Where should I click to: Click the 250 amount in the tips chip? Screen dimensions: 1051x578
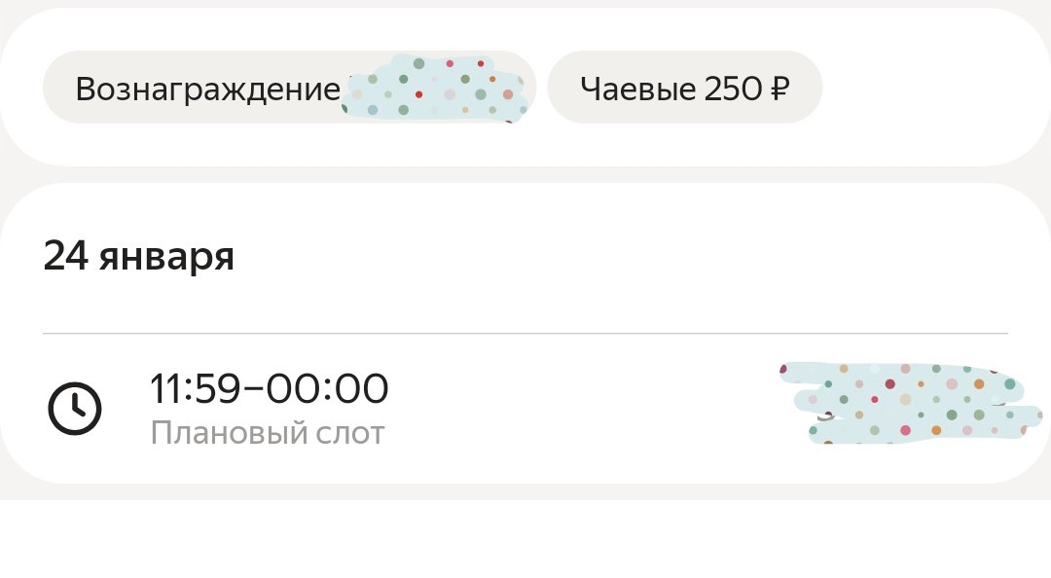[730, 89]
